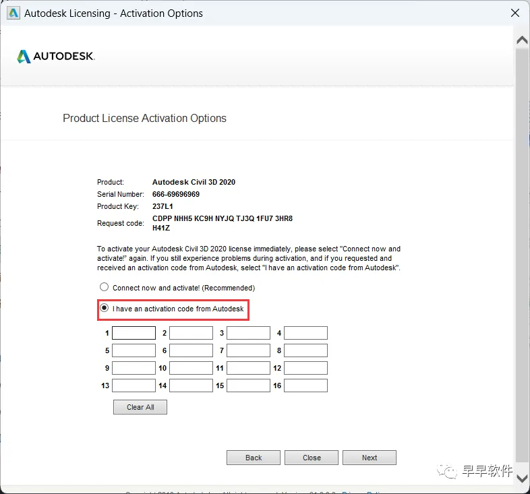Click activation code field 6
The height and width of the screenshot is (494, 530).
(191, 350)
